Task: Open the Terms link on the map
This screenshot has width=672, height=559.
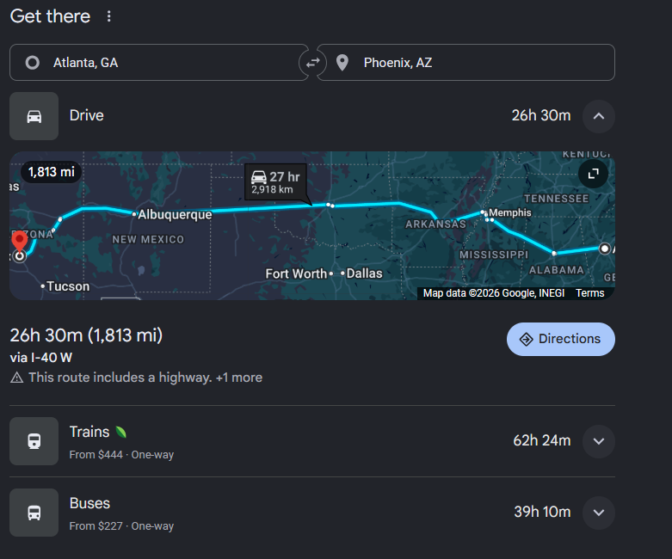Action: click(589, 293)
